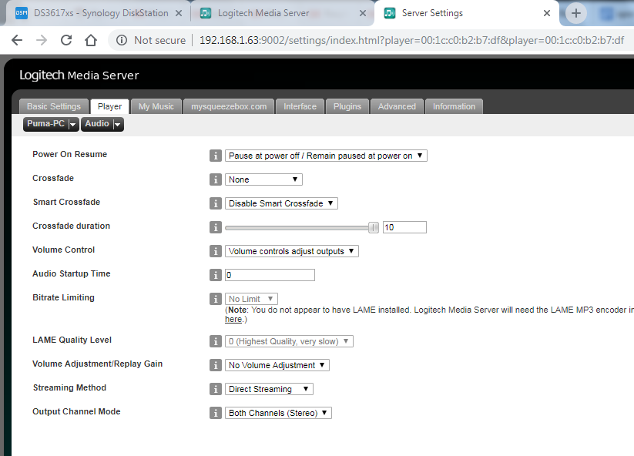
Task: Switch to Interface tab
Action: [300, 106]
